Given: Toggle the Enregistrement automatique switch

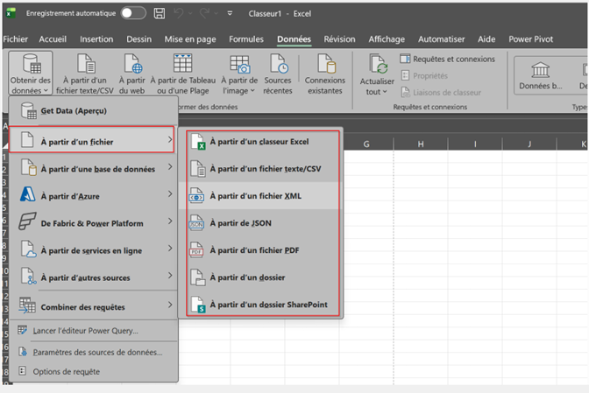Looking at the screenshot, I should click(x=133, y=14).
